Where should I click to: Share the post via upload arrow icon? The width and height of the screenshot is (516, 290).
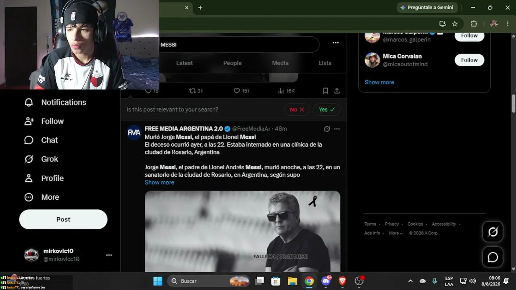point(337,91)
